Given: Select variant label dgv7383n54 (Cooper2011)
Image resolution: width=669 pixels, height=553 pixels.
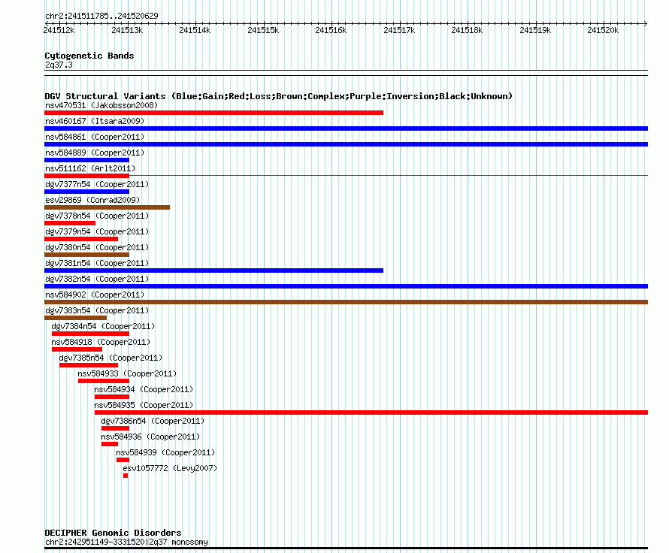Looking at the screenshot, I should click(97, 310).
